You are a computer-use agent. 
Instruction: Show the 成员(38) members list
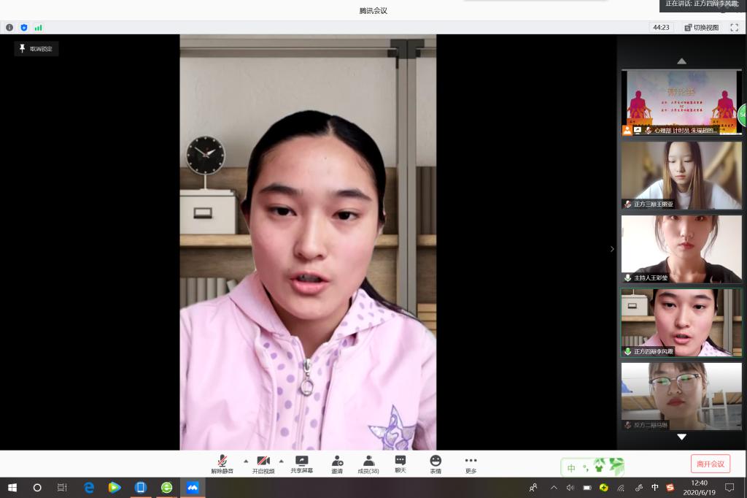tap(368, 464)
